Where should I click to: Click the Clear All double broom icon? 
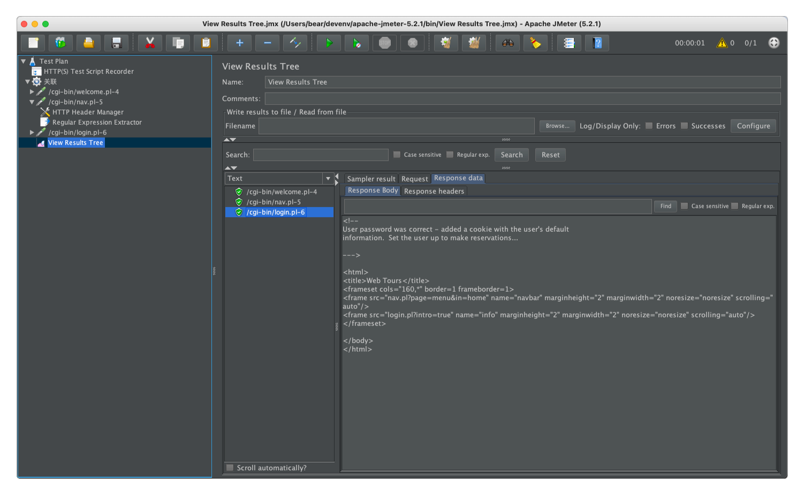click(x=474, y=43)
